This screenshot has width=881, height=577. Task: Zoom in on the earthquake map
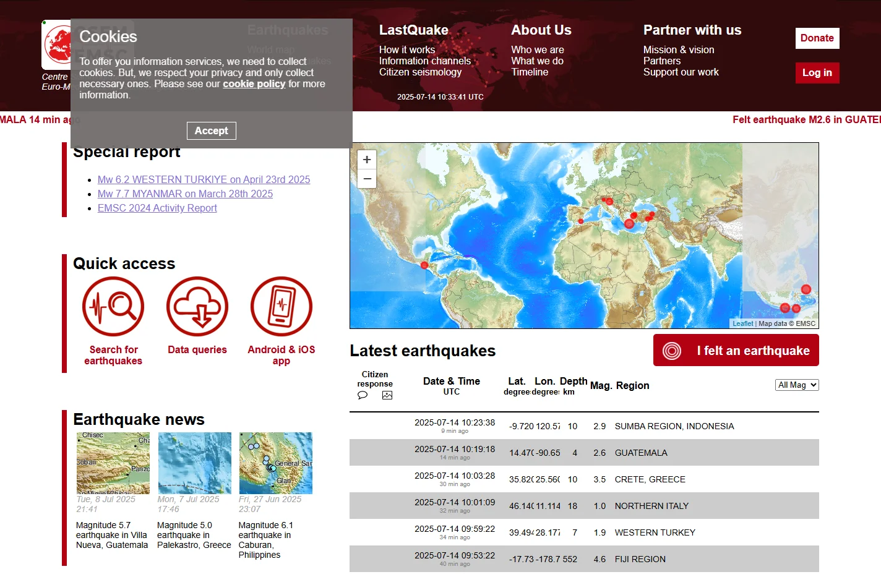367,160
